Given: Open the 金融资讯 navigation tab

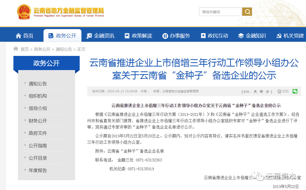Looking at the screenshot, I should (x=100, y=36).
